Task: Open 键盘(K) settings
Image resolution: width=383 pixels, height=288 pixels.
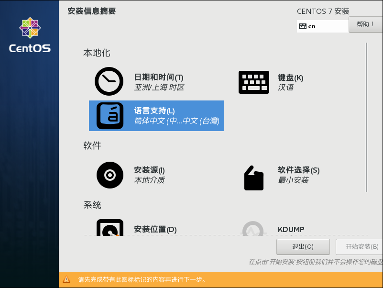Action: [x=290, y=78]
